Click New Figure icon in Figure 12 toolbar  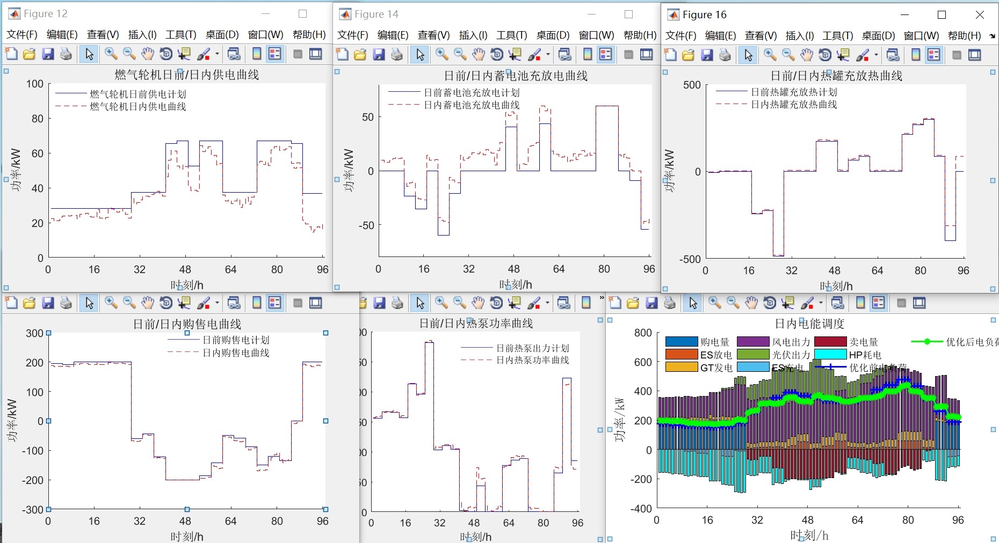[11, 54]
